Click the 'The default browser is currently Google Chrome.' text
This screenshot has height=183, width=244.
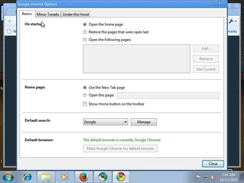click(122, 140)
